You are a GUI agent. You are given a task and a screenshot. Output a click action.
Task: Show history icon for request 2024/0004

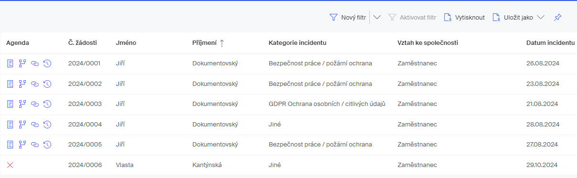tap(47, 125)
